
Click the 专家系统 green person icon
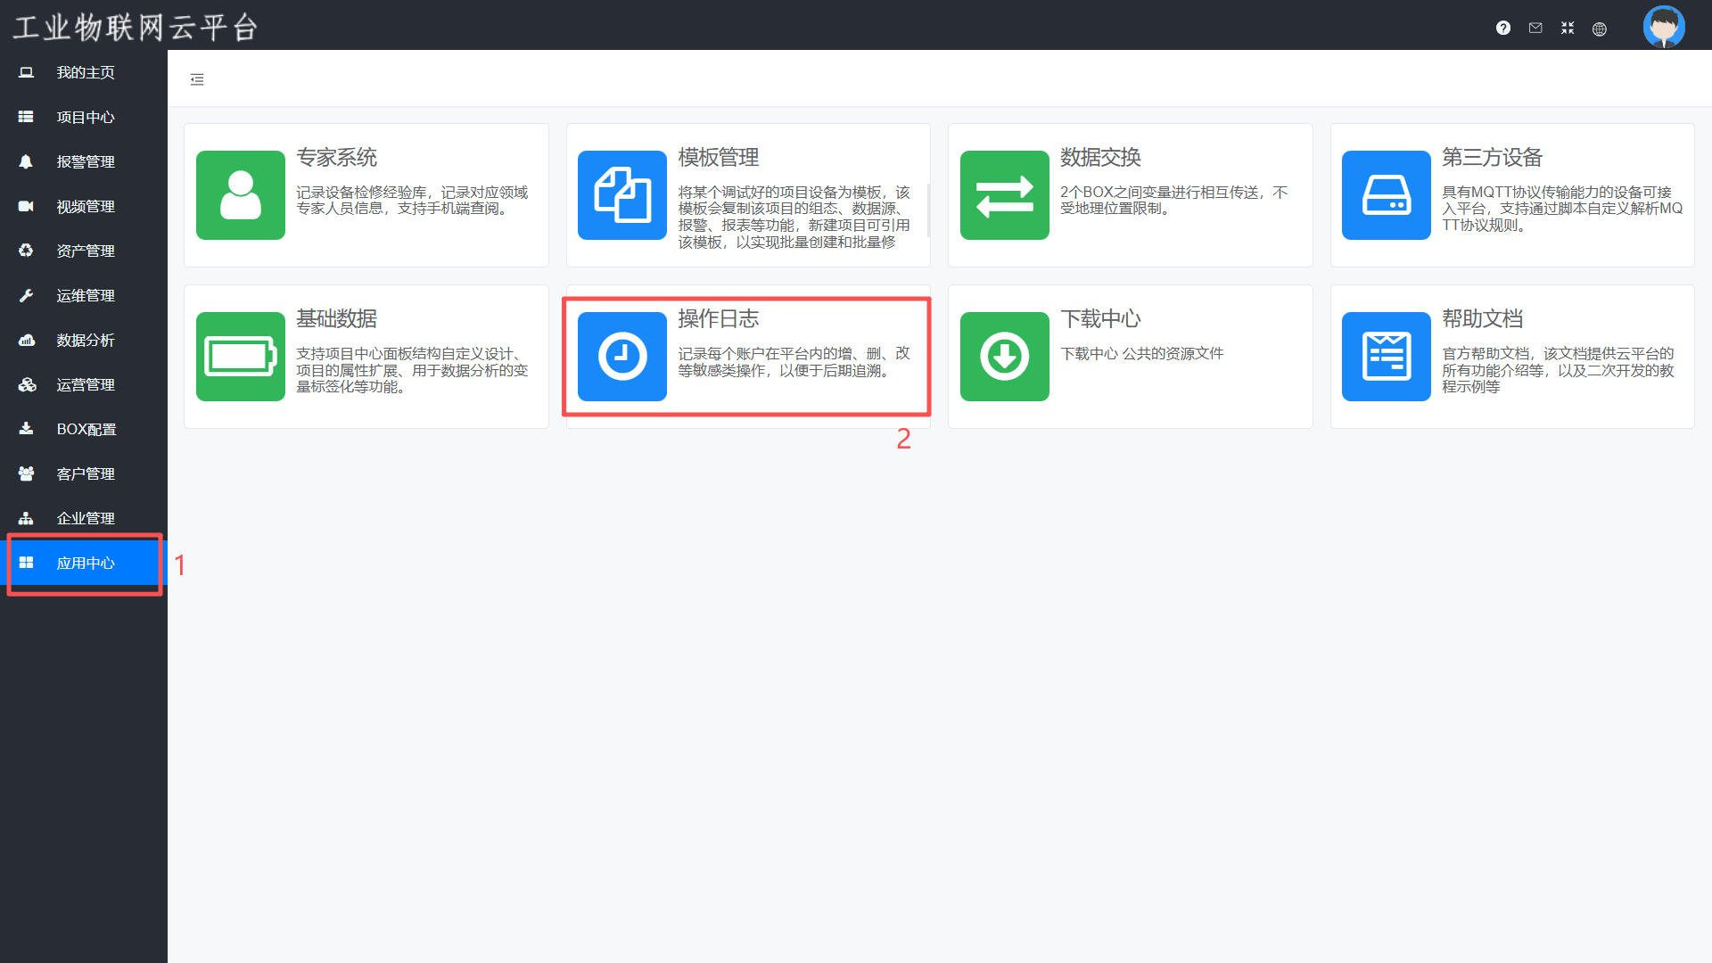point(241,195)
